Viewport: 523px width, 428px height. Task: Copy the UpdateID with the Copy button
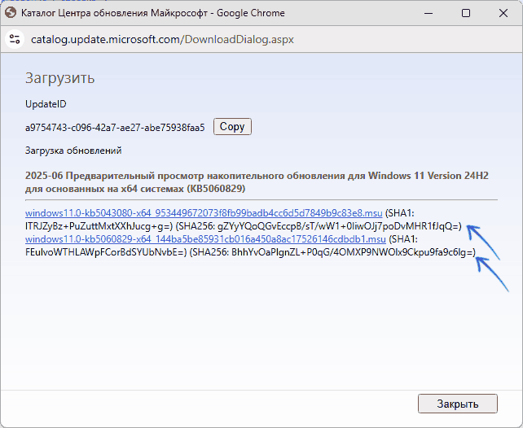(x=232, y=127)
